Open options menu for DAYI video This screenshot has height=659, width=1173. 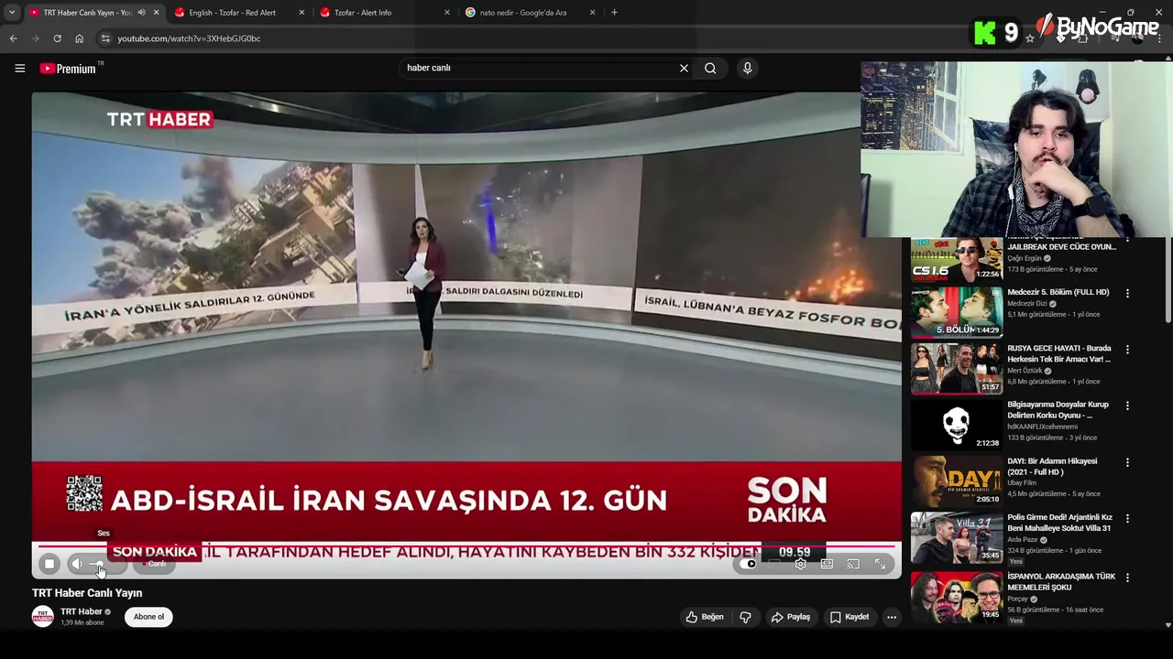pos(1127,462)
